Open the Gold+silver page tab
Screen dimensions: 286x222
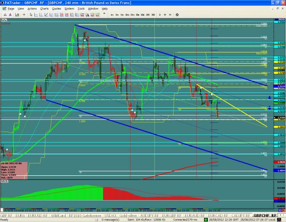click(x=128, y=215)
